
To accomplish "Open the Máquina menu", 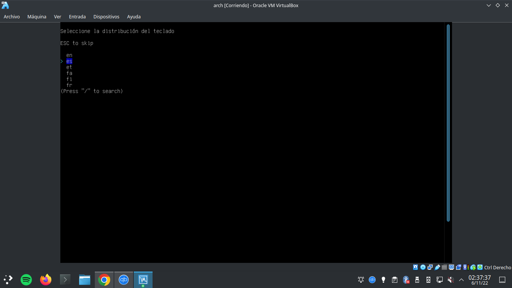I will (x=36, y=16).
